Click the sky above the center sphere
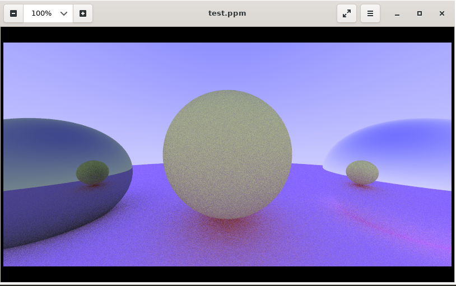The height and width of the screenshot is (286, 456). tap(227, 64)
